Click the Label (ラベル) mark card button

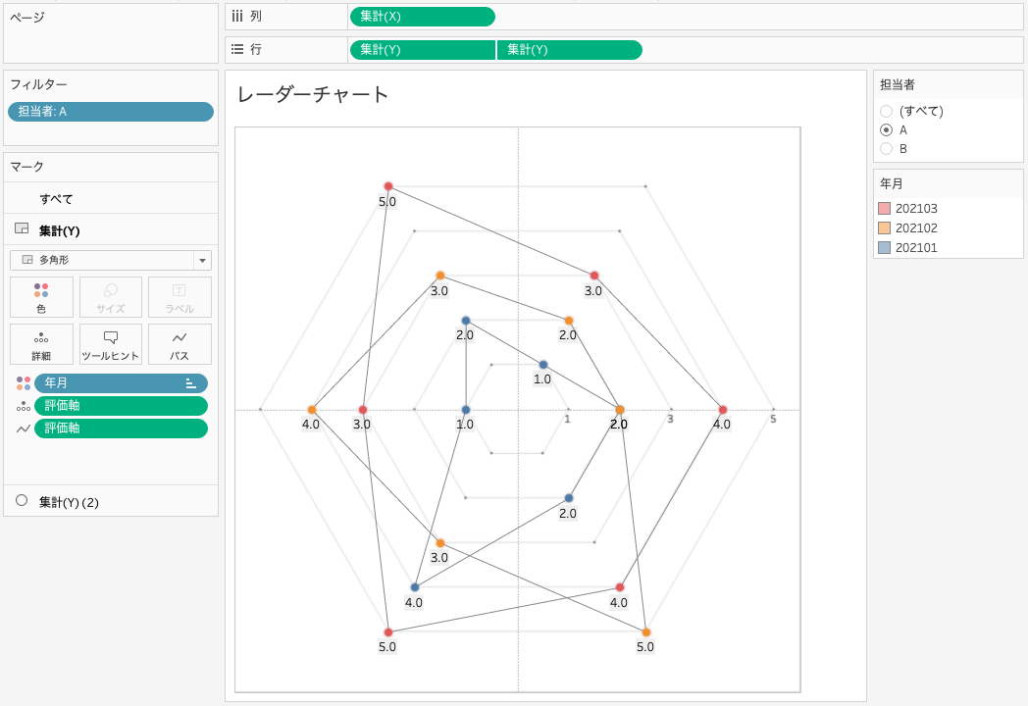(x=180, y=297)
